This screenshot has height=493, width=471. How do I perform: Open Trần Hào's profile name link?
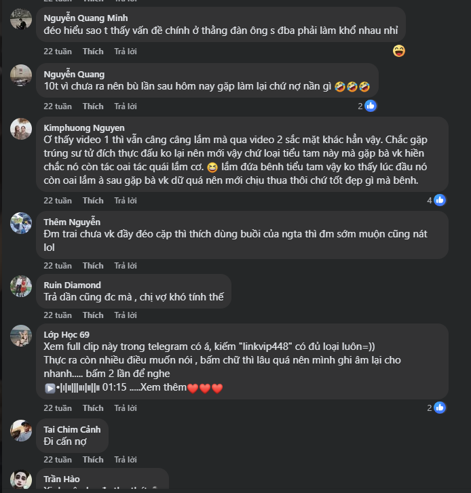tap(62, 479)
